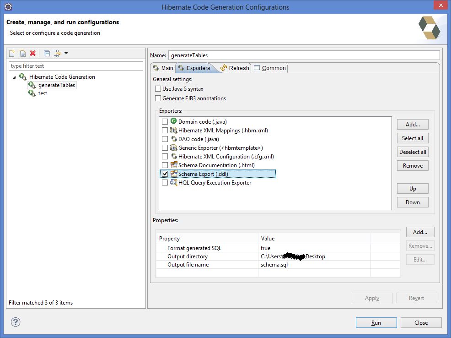Collapse all configurations in the tree
Image resolution: width=451 pixels, height=338 pixels.
coord(47,53)
